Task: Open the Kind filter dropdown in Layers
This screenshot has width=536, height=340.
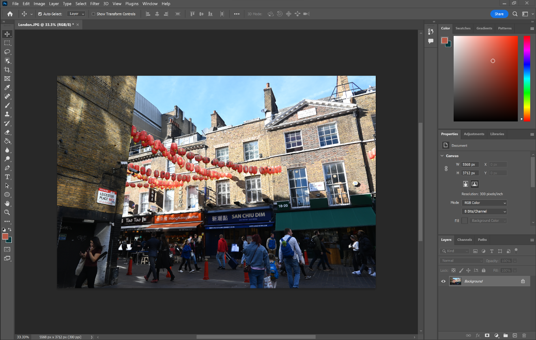Action: [x=455, y=251]
